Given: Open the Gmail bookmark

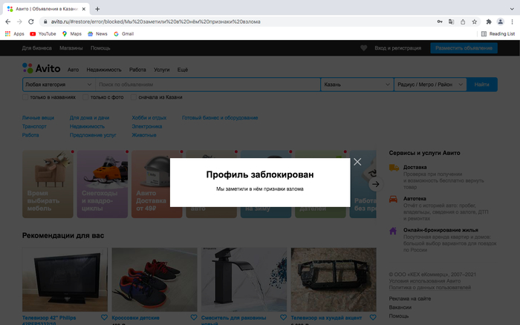Looking at the screenshot, I should 124,34.
